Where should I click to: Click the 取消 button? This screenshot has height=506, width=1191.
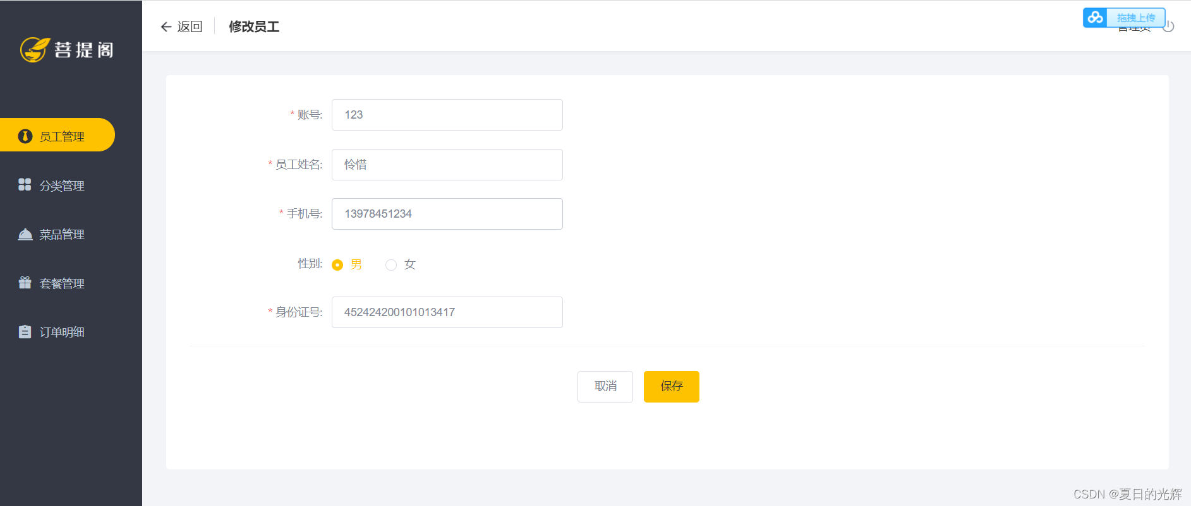coord(605,387)
